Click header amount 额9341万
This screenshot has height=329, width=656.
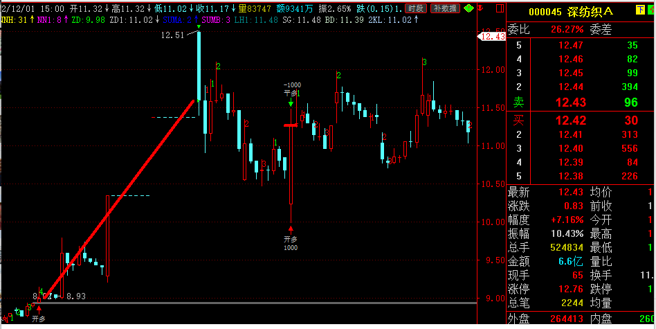click(x=295, y=8)
